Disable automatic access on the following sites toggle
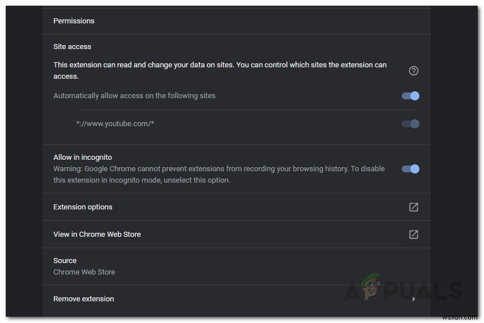484x323 pixels. coord(411,96)
